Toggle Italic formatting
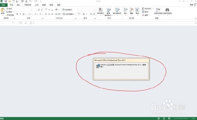 [x=21, y=14]
